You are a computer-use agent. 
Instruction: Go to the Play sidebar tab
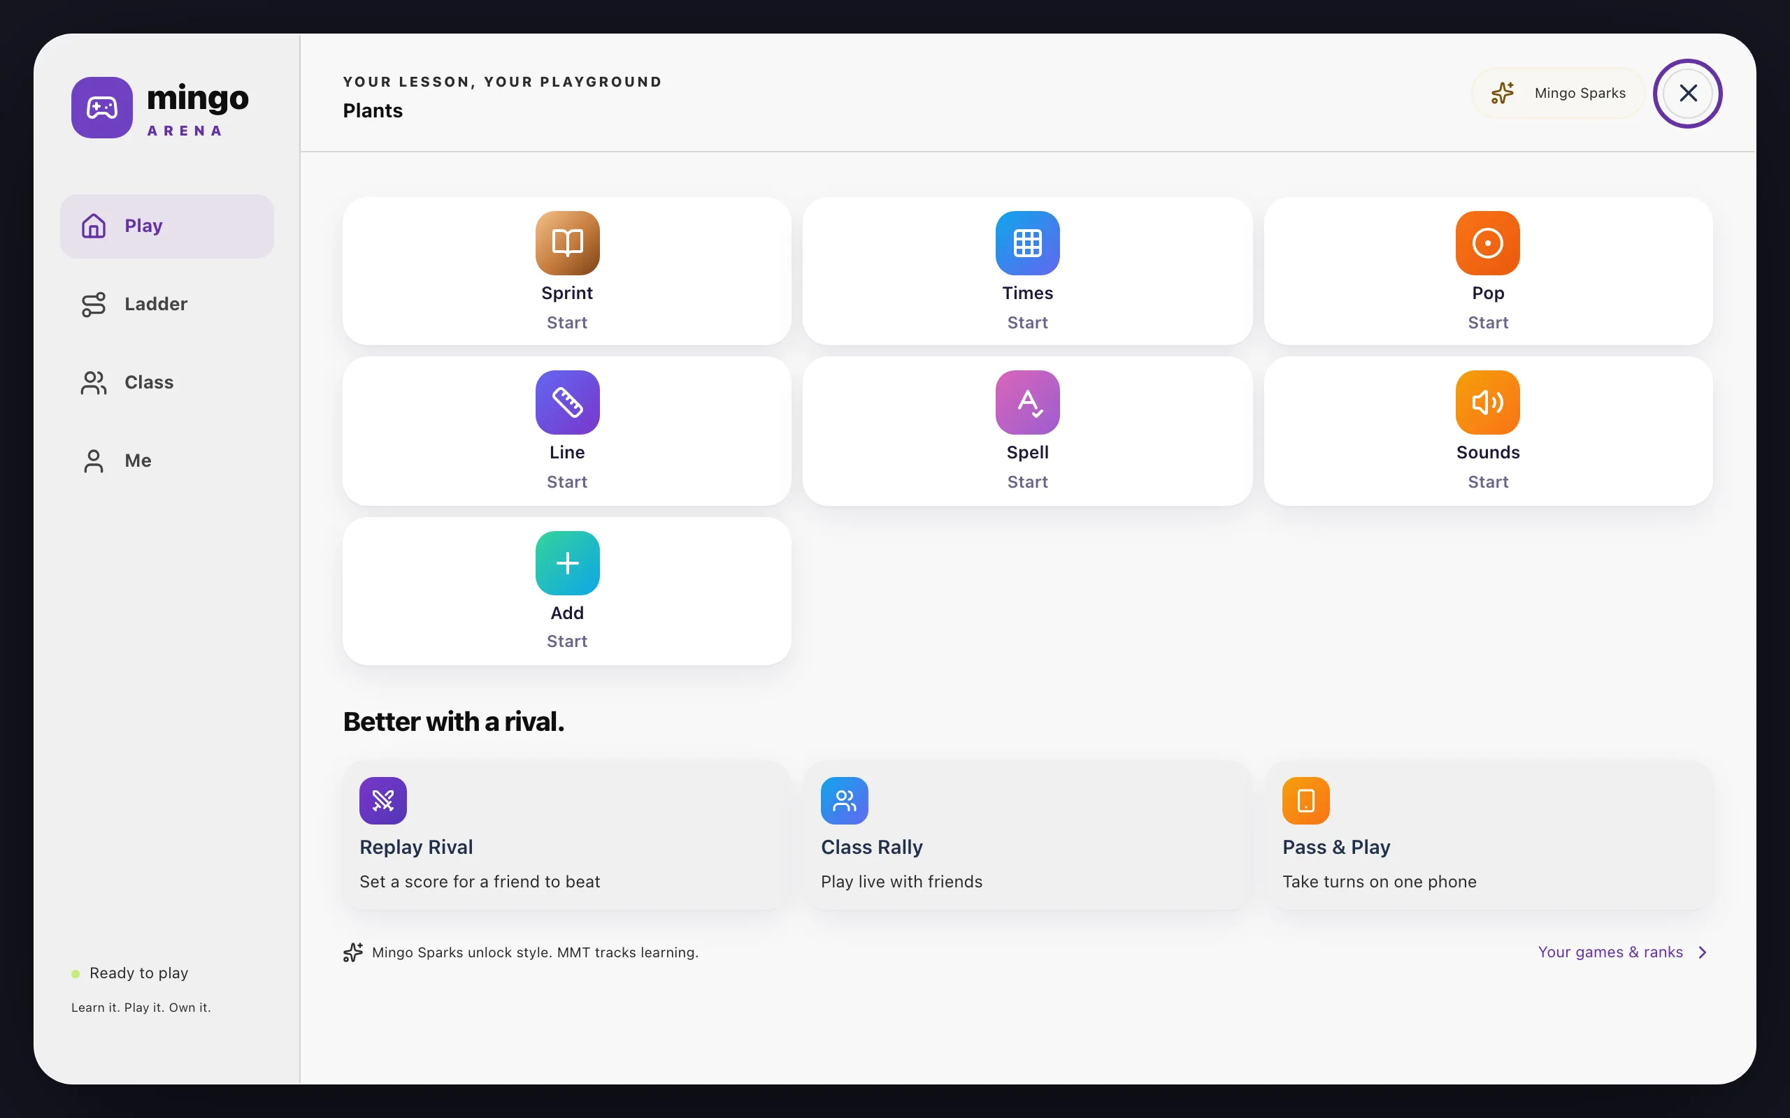[x=167, y=226]
